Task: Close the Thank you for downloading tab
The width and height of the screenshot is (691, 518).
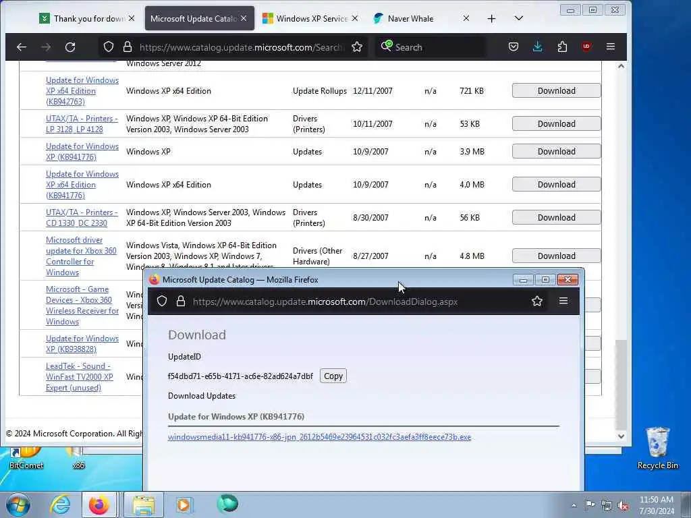Action: click(132, 18)
